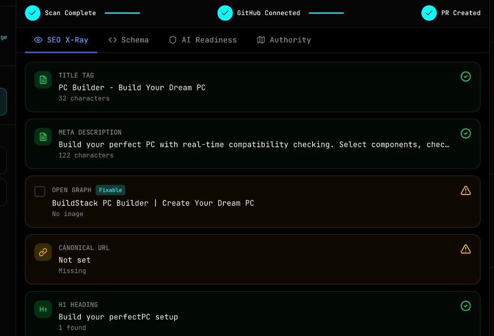This screenshot has width=494, height=336.
Task: Click the meta description text starting 'Build your perfect PC'
Action: (254, 145)
